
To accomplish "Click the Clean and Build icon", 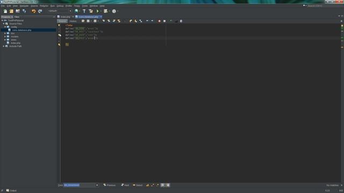I will click(x=91, y=11).
